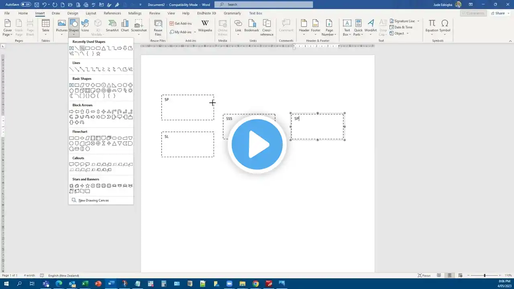The height and width of the screenshot is (289, 514).
Task: Insert Date & Time
Action: click(x=401, y=27)
